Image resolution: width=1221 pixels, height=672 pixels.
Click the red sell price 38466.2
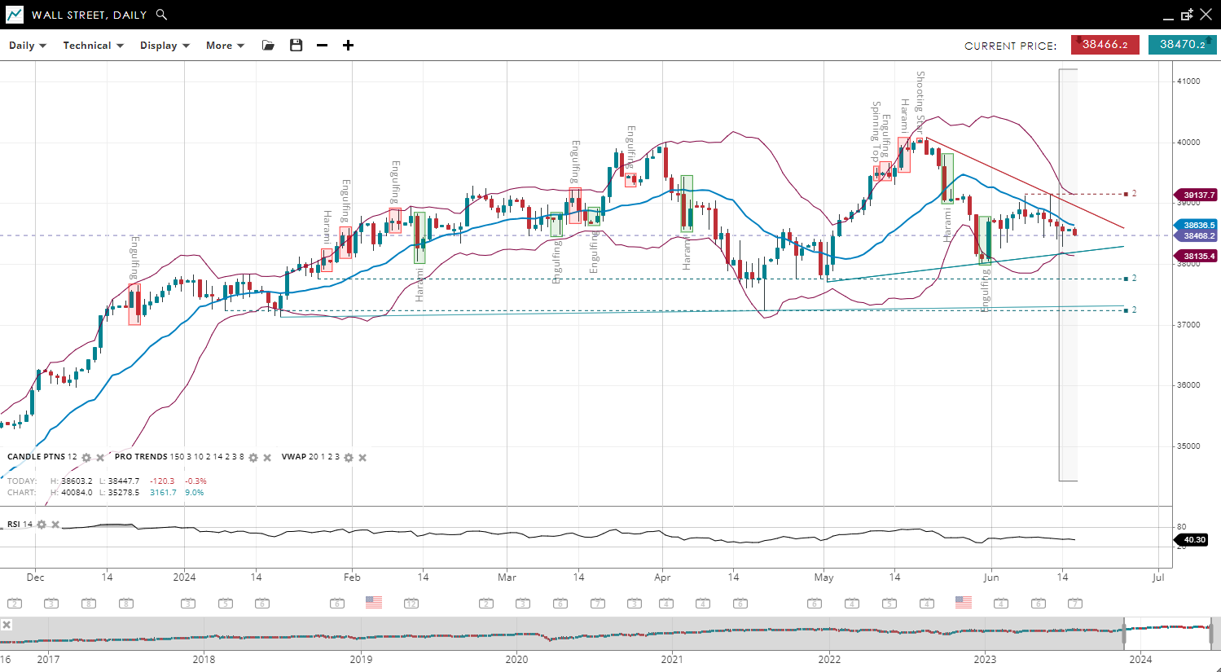point(1105,45)
